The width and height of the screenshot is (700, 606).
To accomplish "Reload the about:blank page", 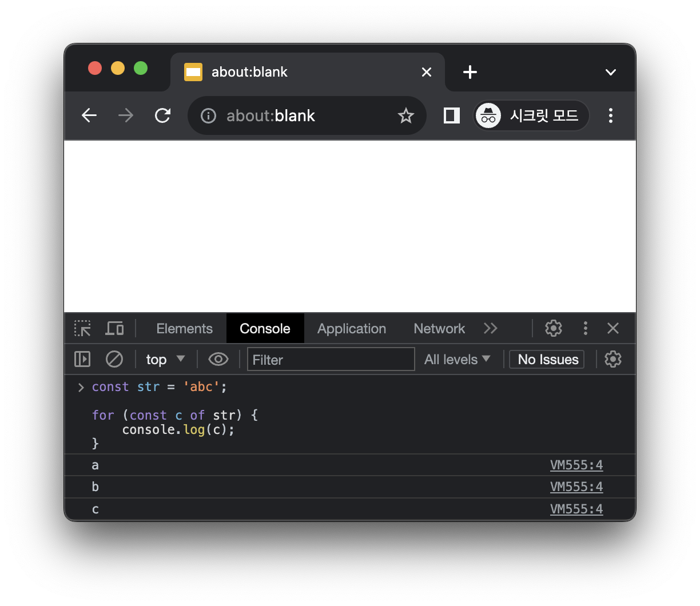I will pyautogui.click(x=163, y=115).
